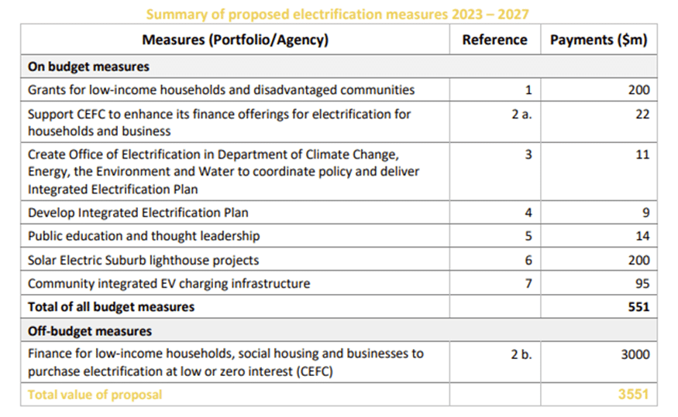
Task: Select 'Community integrated EV charging infrastructure' cell
Action: click(x=168, y=284)
